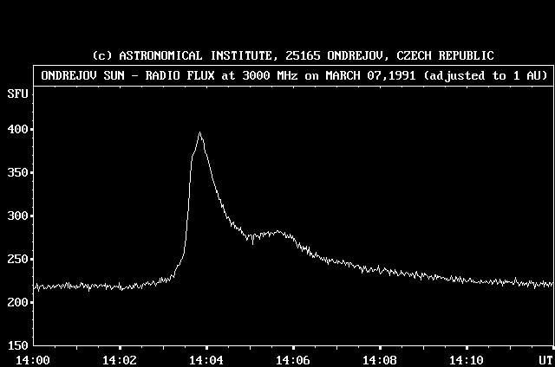Pick the 300 y-axis label

click(x=16, y=216)
